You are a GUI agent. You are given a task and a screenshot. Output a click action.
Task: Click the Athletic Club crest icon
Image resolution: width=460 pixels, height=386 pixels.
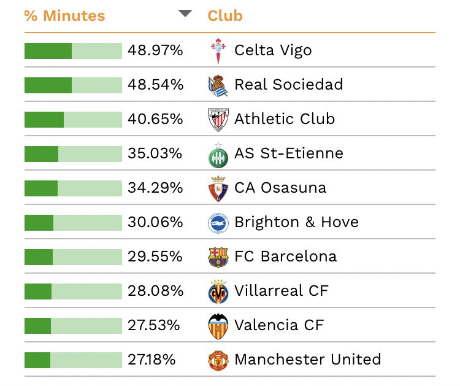[218, 120]
